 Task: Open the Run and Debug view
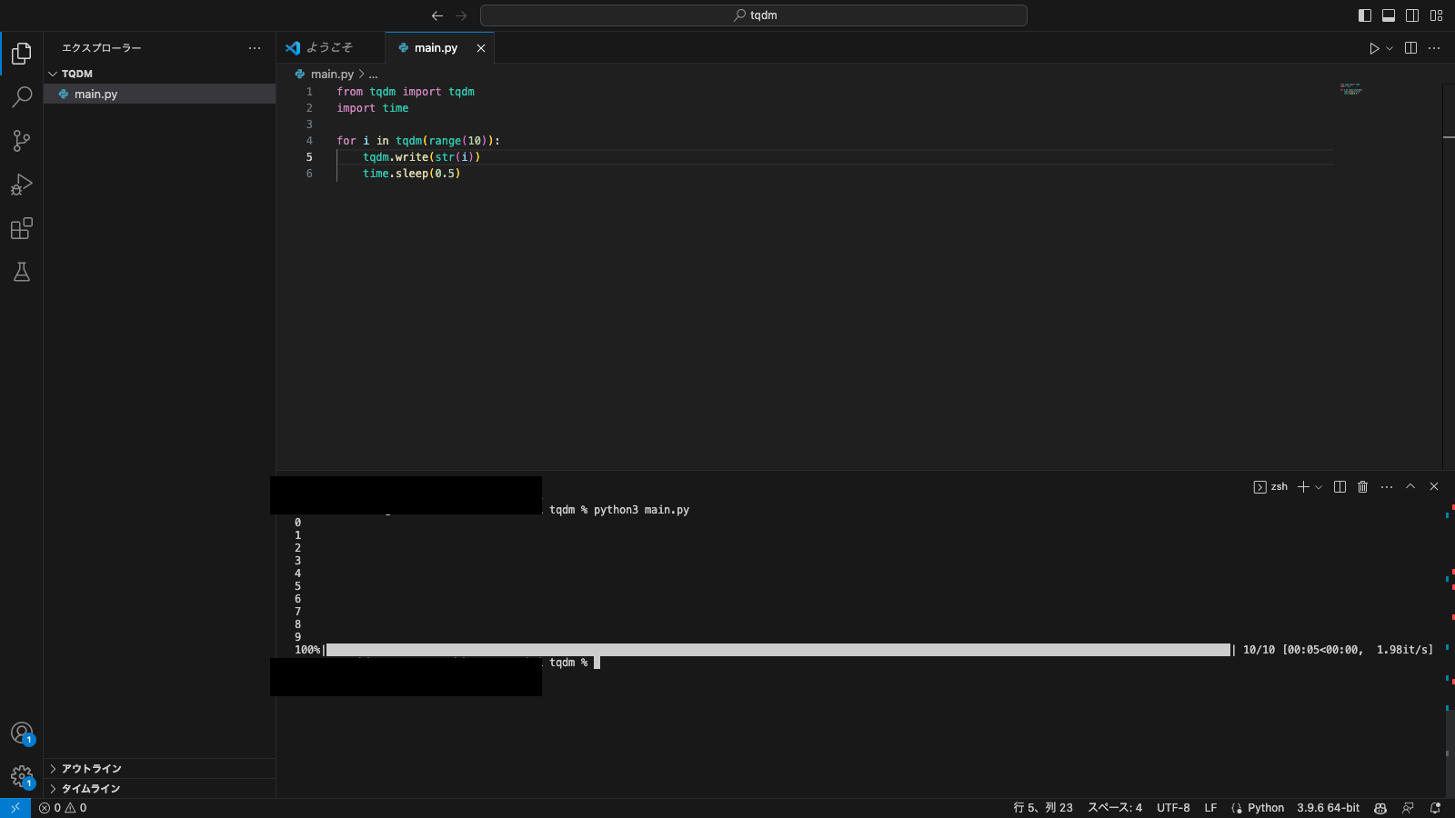[x=22, y=185]
